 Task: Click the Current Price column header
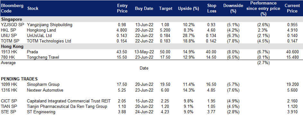tap(292, 8)
